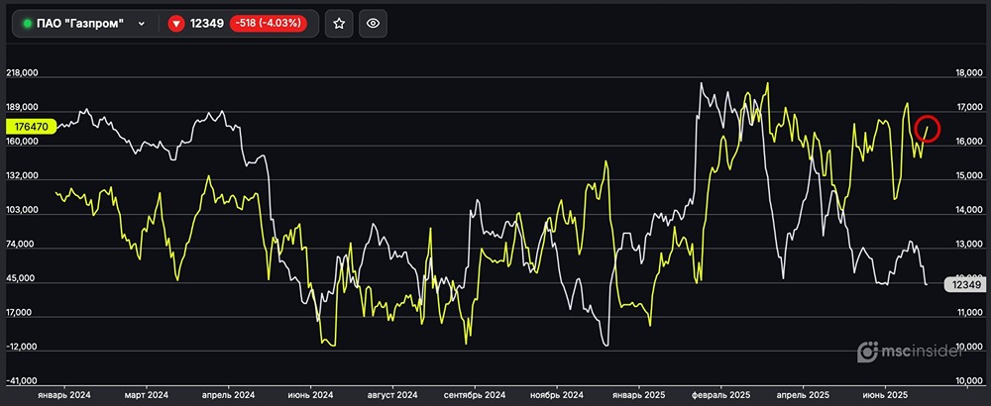Click the 12349 price in the header
991x406 pixels.
206,23
